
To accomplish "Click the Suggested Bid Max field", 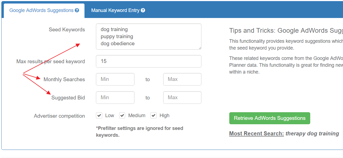I will [x=182, y=98].
